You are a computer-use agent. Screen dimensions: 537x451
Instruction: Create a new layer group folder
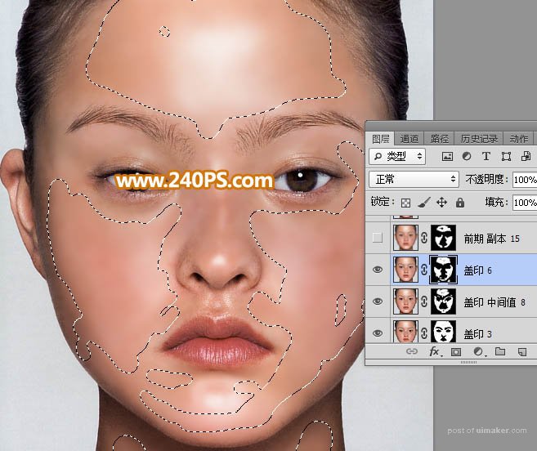500,351
